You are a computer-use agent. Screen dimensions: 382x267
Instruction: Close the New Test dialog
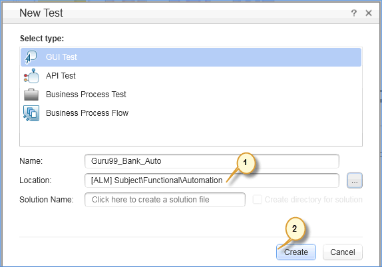click(x=369, y=13)
